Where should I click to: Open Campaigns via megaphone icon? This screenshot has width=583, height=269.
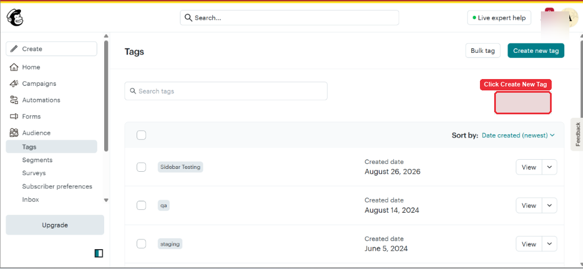click(14, 84)
